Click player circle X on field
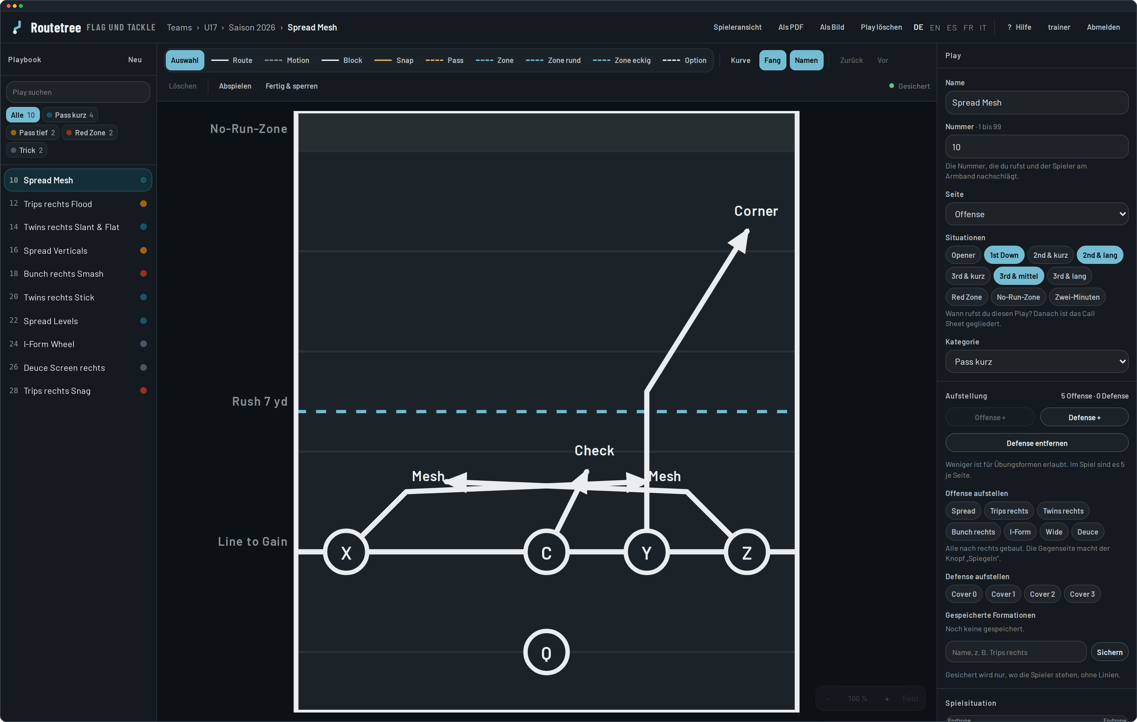The height and width of the screenshot is (722, 1137). 346,552
